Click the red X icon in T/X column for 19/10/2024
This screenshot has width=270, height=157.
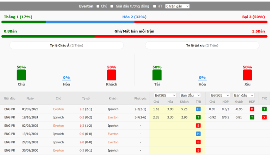pos(264,117)
